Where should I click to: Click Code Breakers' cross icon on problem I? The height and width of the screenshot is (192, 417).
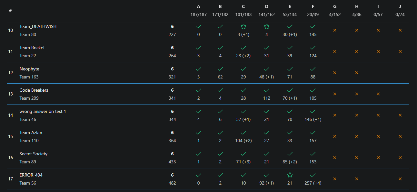tap(378, 94)
